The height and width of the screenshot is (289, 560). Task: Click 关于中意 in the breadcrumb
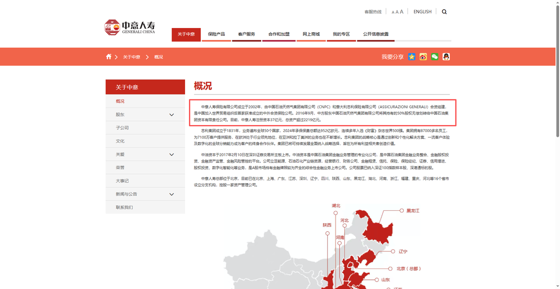(x=131, y=57)
